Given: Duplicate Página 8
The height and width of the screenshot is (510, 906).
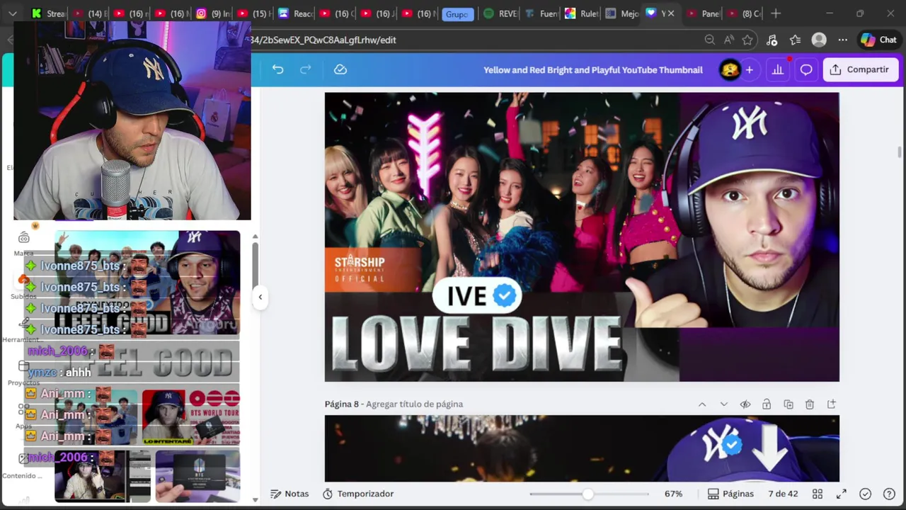Looking at the screenshot, I should (x=789, y=404).
